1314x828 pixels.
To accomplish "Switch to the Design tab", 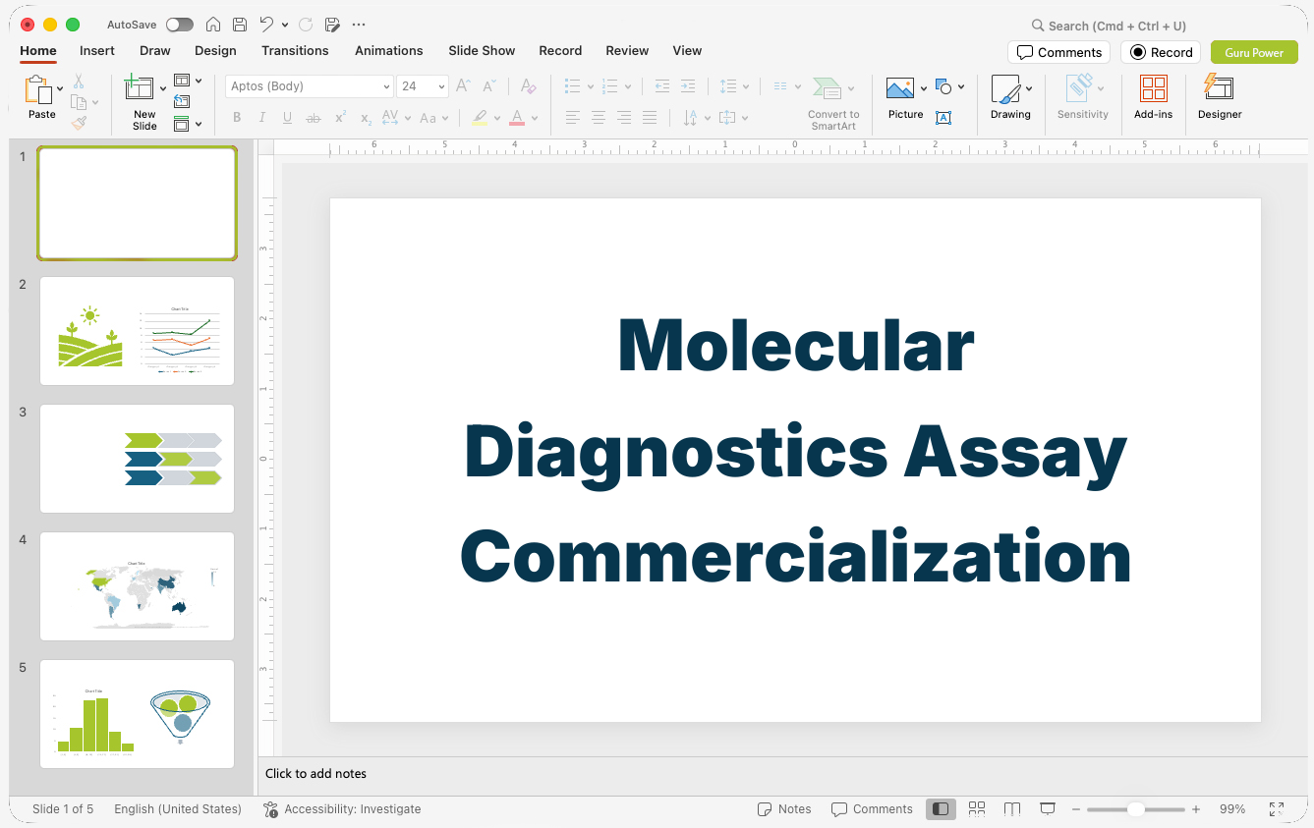I will coord(215,50).
